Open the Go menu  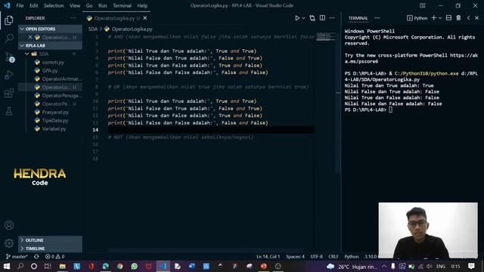(x=89, y=5)
